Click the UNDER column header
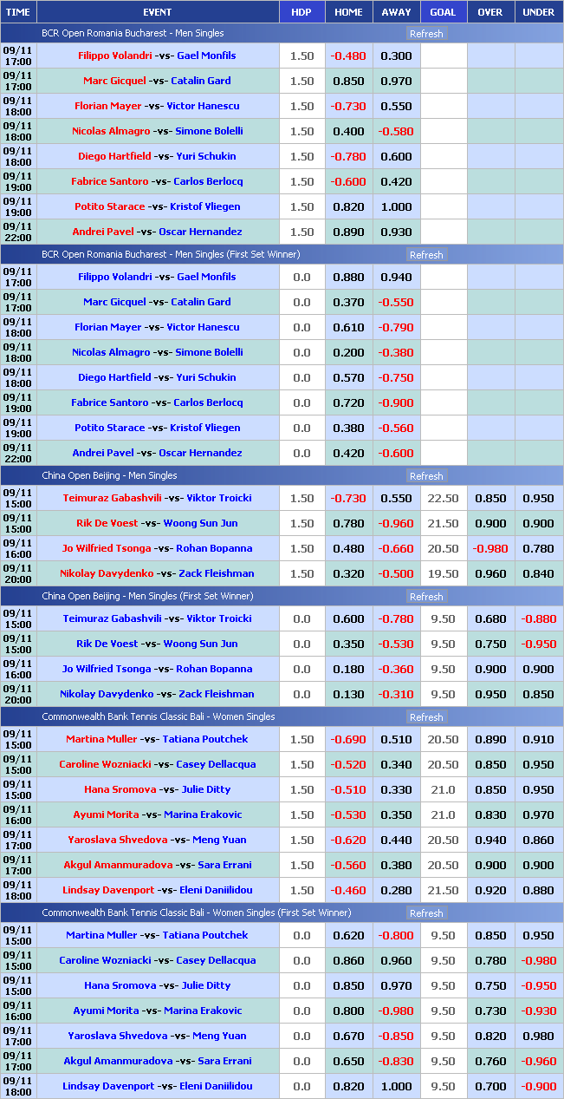 tap(538, 12)
